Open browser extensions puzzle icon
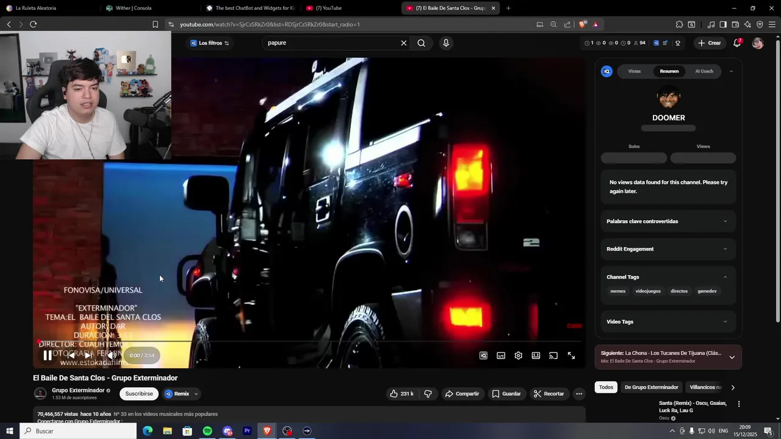 (x=679, y=24)
